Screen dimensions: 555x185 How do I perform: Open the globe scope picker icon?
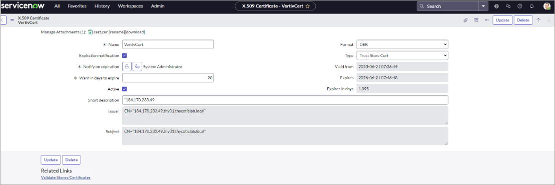click(x=496, y=6)
